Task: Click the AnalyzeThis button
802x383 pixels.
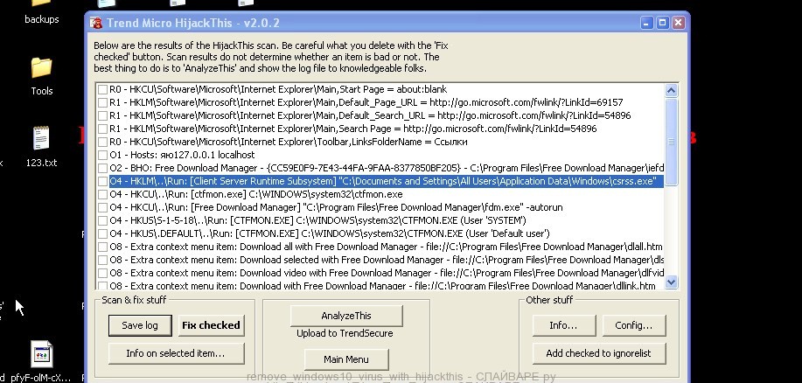Action: point(346,316)
